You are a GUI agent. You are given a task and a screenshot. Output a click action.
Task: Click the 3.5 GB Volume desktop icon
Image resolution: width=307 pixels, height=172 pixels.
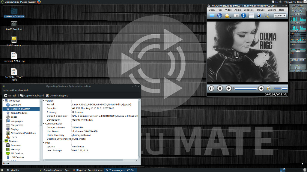(14, 41)
